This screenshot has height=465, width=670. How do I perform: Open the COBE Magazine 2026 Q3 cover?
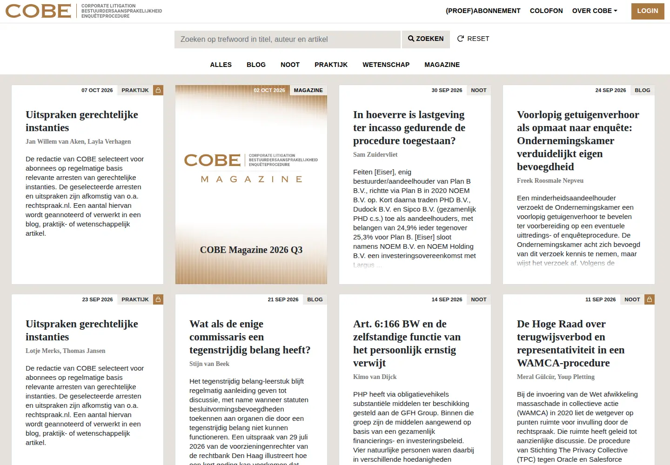(251, 185)
